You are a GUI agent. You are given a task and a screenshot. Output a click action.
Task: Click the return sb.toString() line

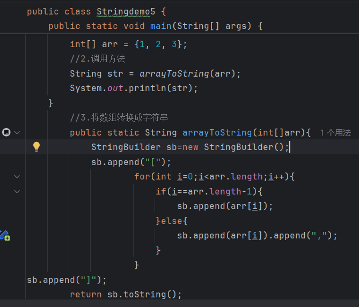(126, 295)
